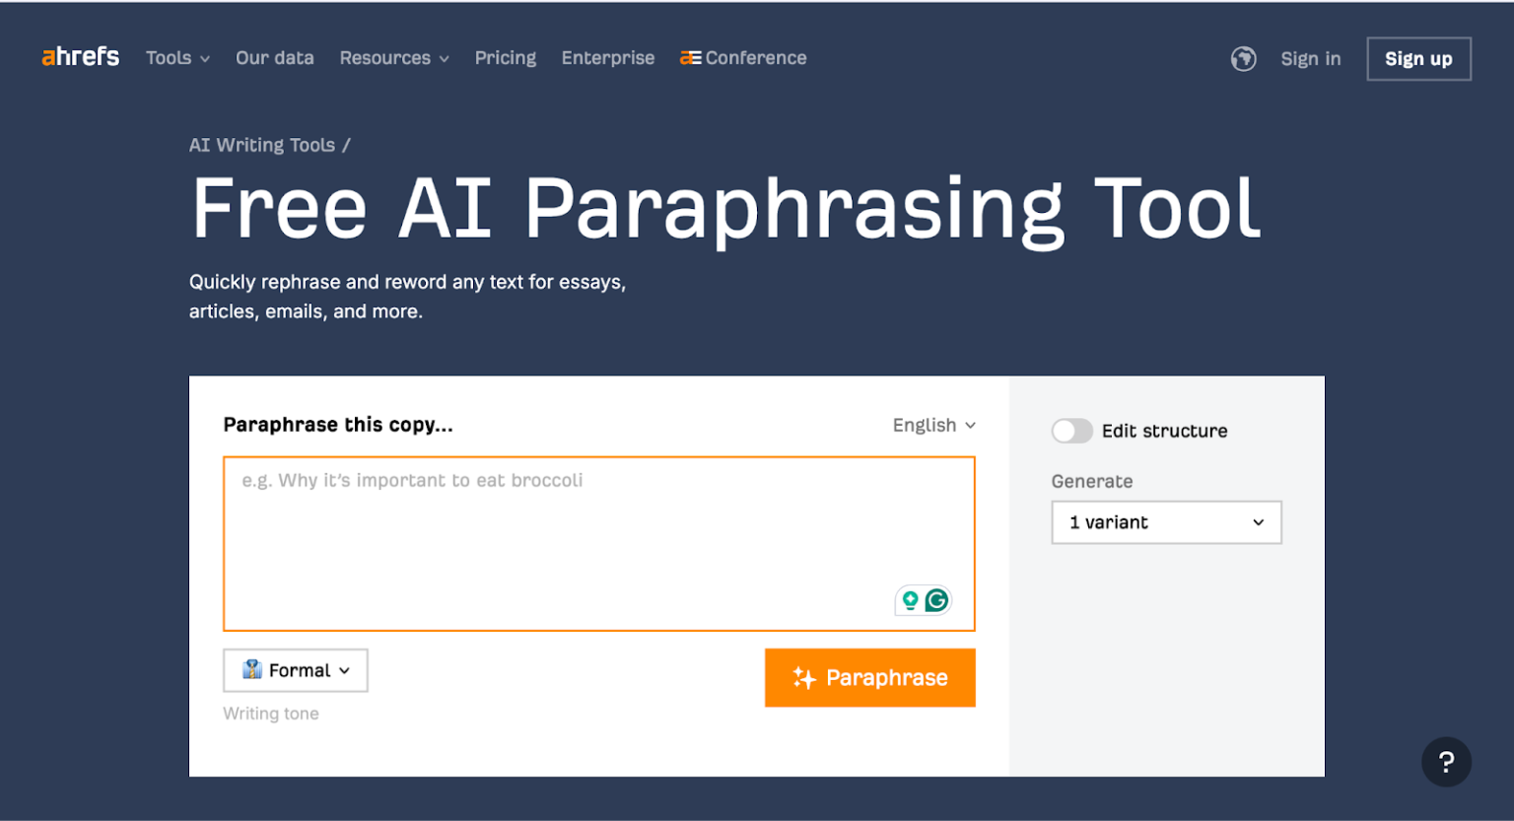Click the Sign up button

tap(1418, 59)
